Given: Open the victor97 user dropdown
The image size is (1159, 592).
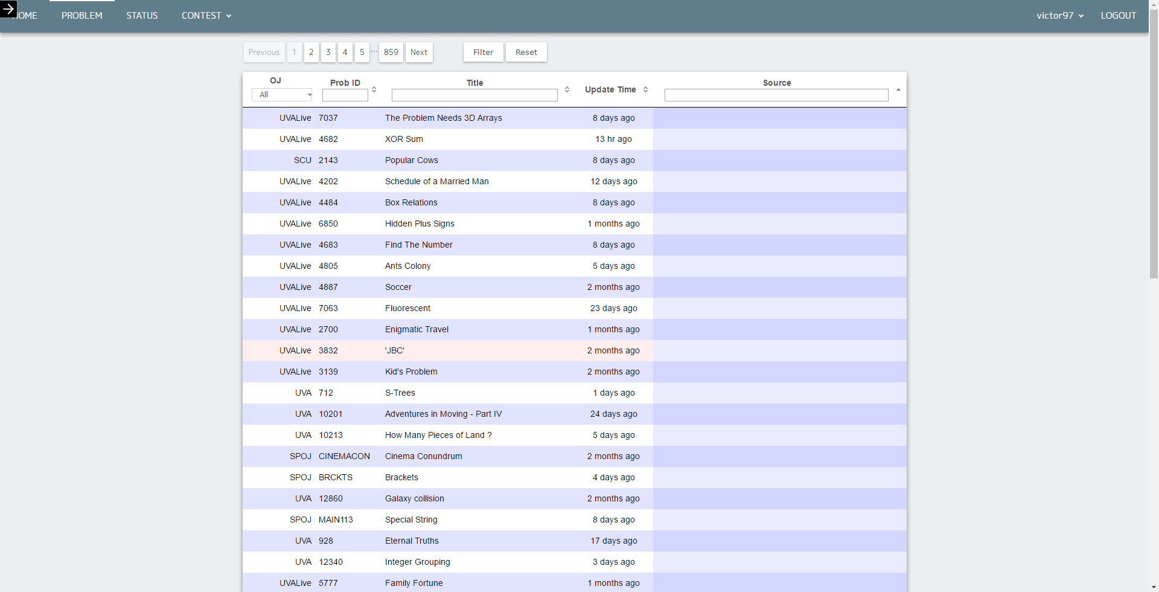Looking at the screenshot, I should click(x=1059, y=16).
